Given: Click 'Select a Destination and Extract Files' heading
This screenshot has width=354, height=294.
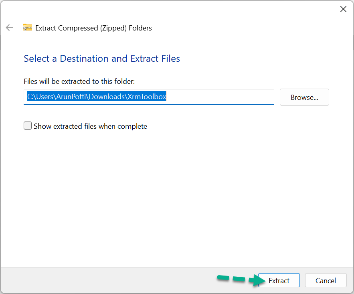Looking at the screenshot, I should pos(102,59).
